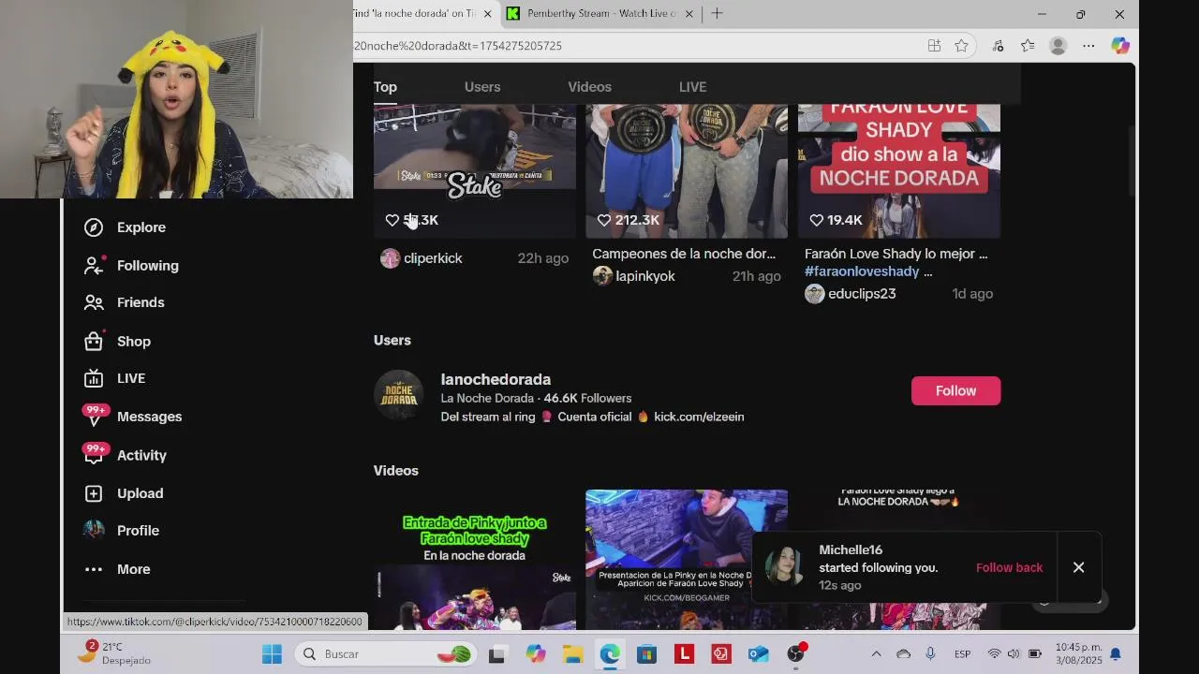Open the Faraón Love Shady dio show video
The height and width of the screenshot is (674, 1199).
899,171
